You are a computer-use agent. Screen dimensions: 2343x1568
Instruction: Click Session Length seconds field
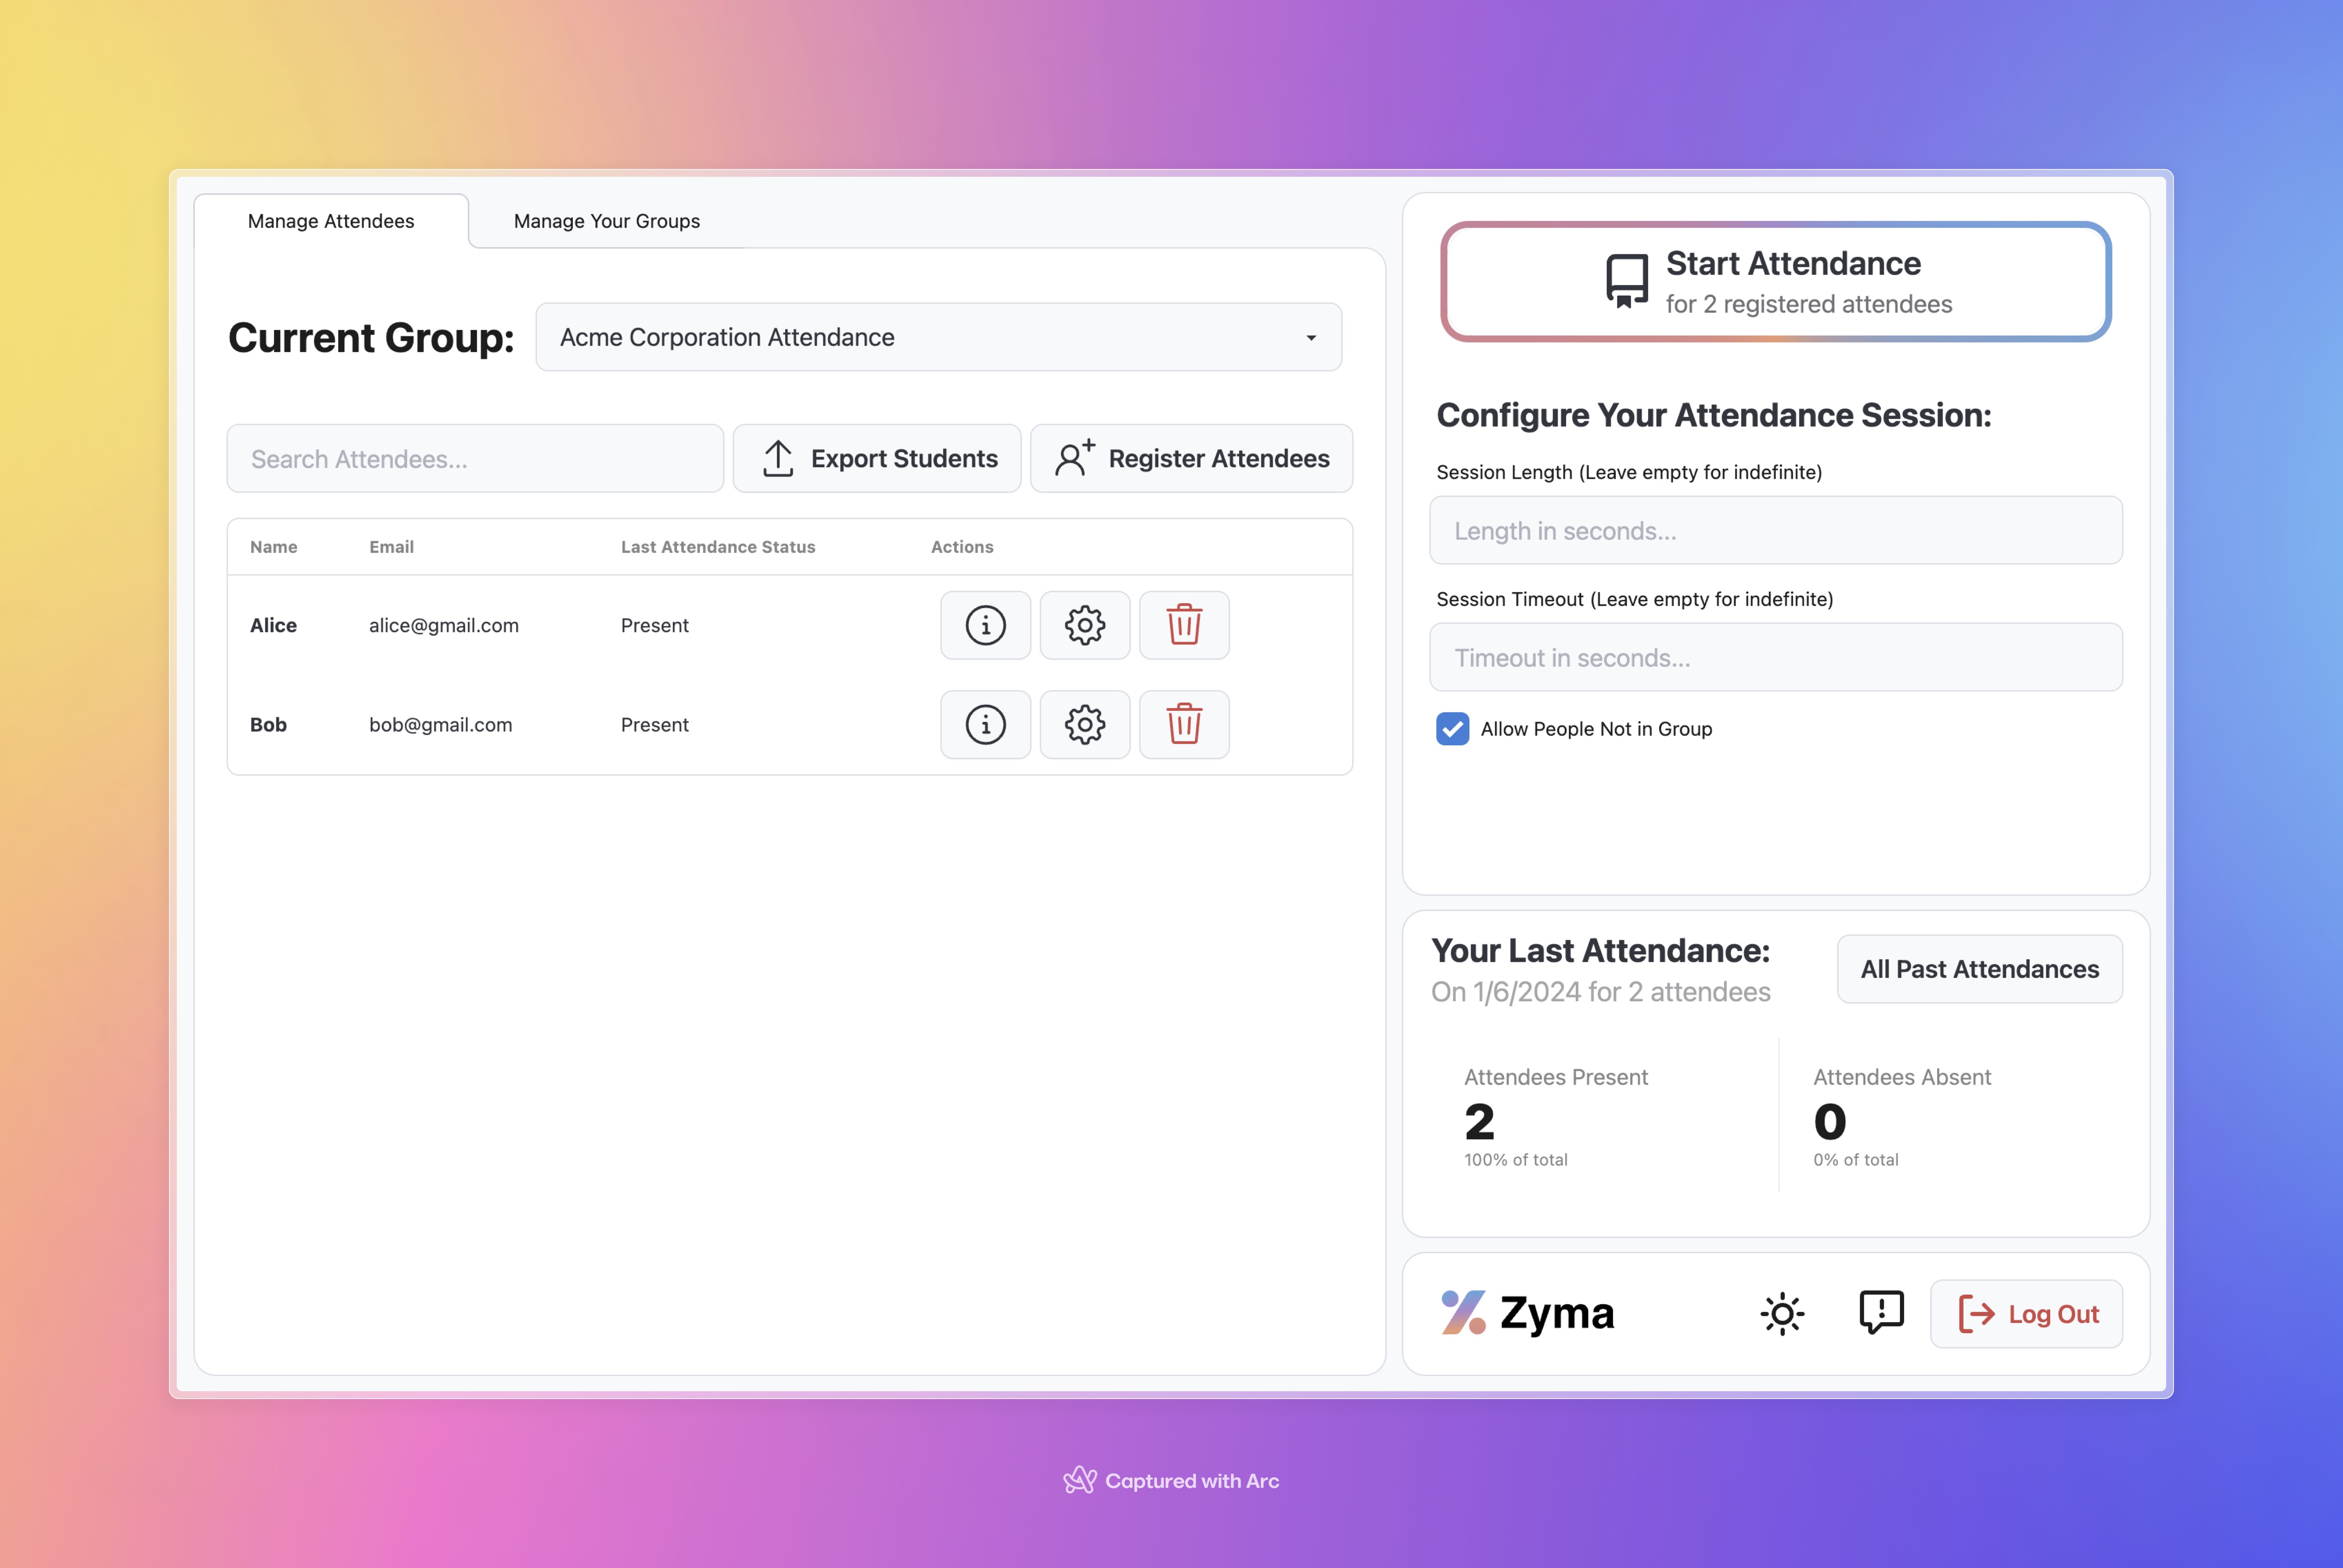pyautogui.click(x=1775, y=531)
